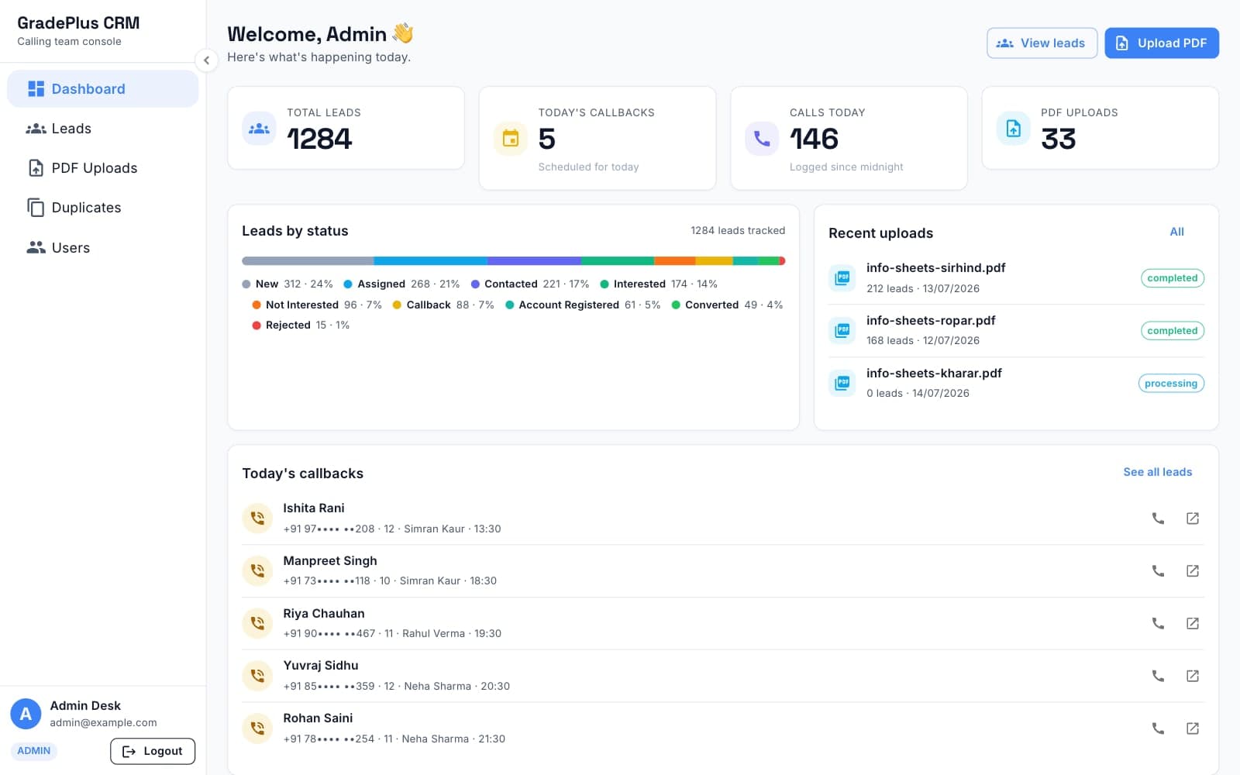Image resolution: width=1240 pixels, height=775 pixels.
Task: Click Manpreet Singh's callback avatar icon
Action: tap(257, 571)
